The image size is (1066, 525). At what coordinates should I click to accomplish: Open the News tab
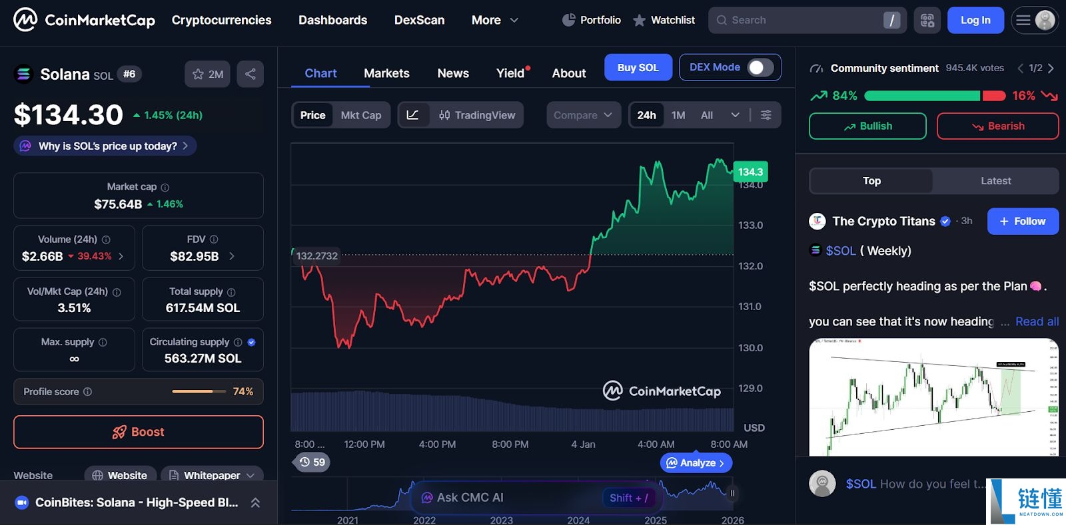(453, 73)
